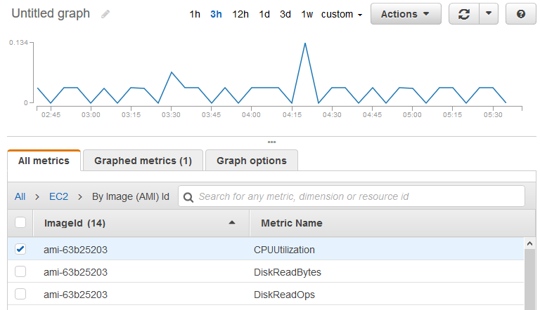Navigate to EC2 in the breadcrumb
This screenshot has width=540, height=310.
click(58, 196)
